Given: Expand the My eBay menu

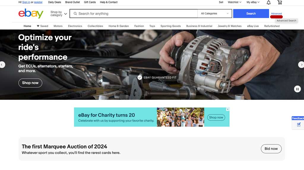Looking at the screenshot, I should coord(253,2).
